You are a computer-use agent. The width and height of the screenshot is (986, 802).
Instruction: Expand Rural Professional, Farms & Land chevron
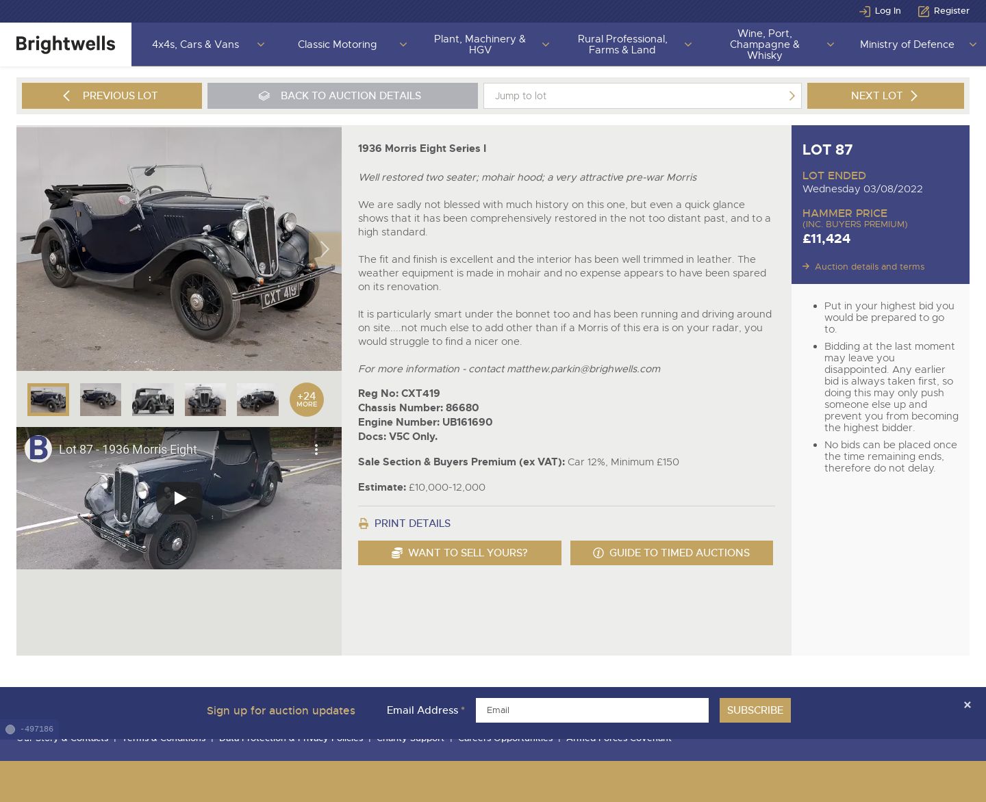(688, 44)
